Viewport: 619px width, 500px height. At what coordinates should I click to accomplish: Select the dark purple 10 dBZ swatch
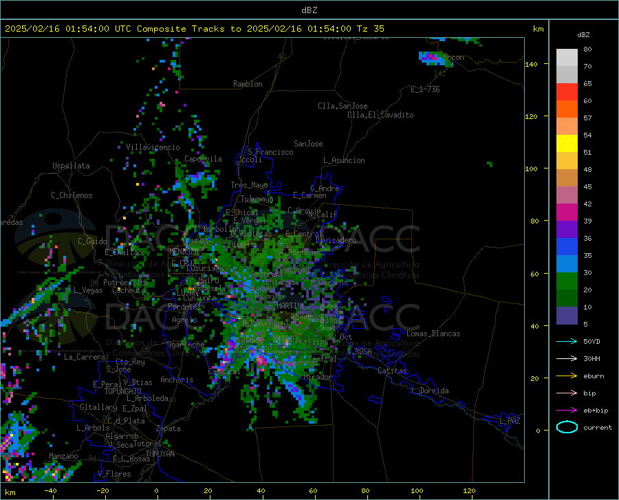567,316
